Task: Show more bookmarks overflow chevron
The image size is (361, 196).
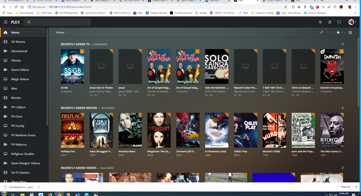Action: pyautogui.click(x=355, y=13)
